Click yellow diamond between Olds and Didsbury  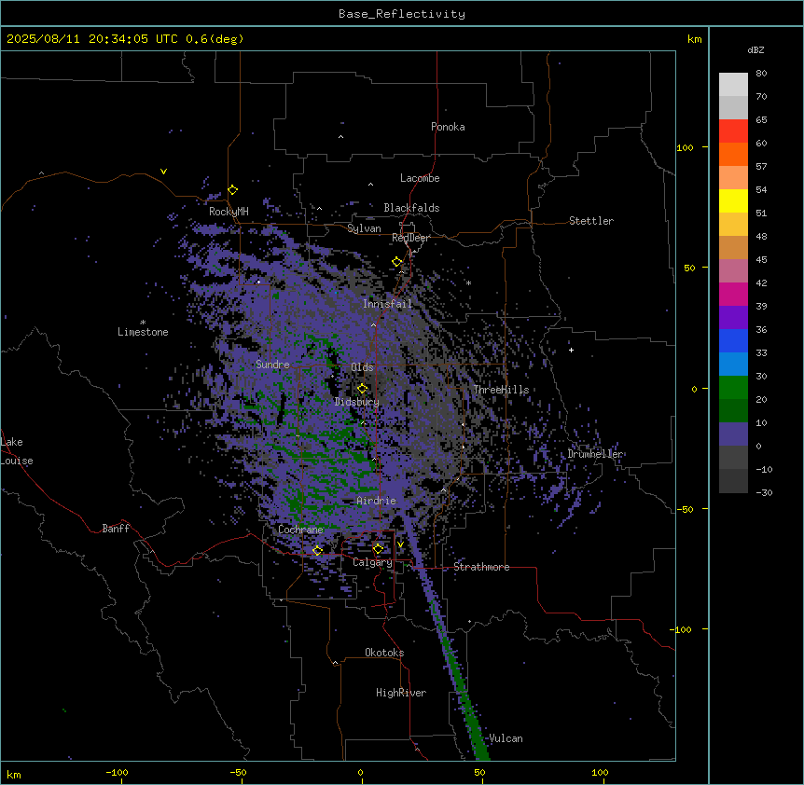click(362, 389)
